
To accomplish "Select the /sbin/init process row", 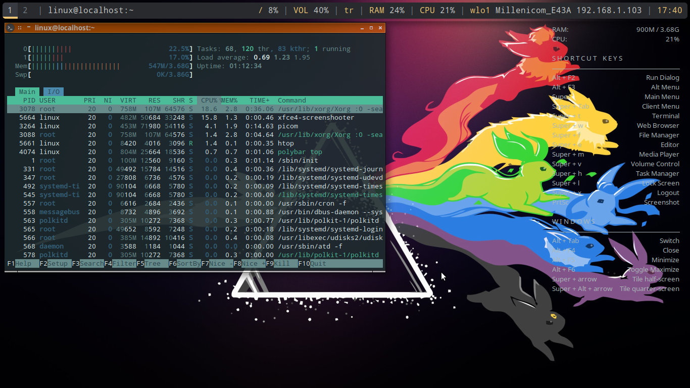I will click(195, 160).
